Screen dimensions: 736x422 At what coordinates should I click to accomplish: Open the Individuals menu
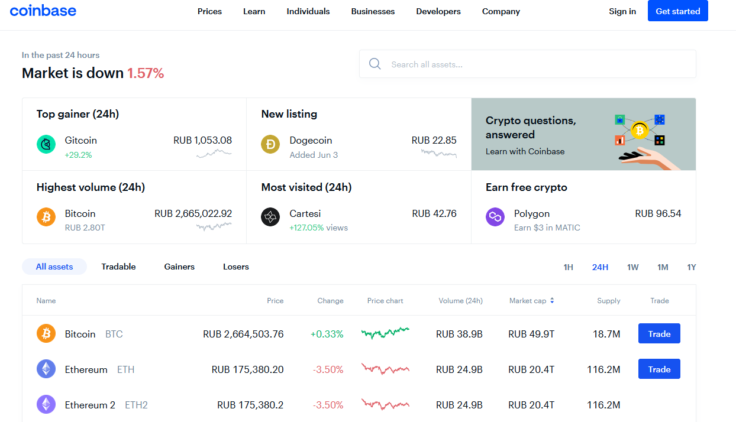click(x=308, y=11)
